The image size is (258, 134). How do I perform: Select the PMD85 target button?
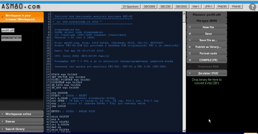(222, 7)
